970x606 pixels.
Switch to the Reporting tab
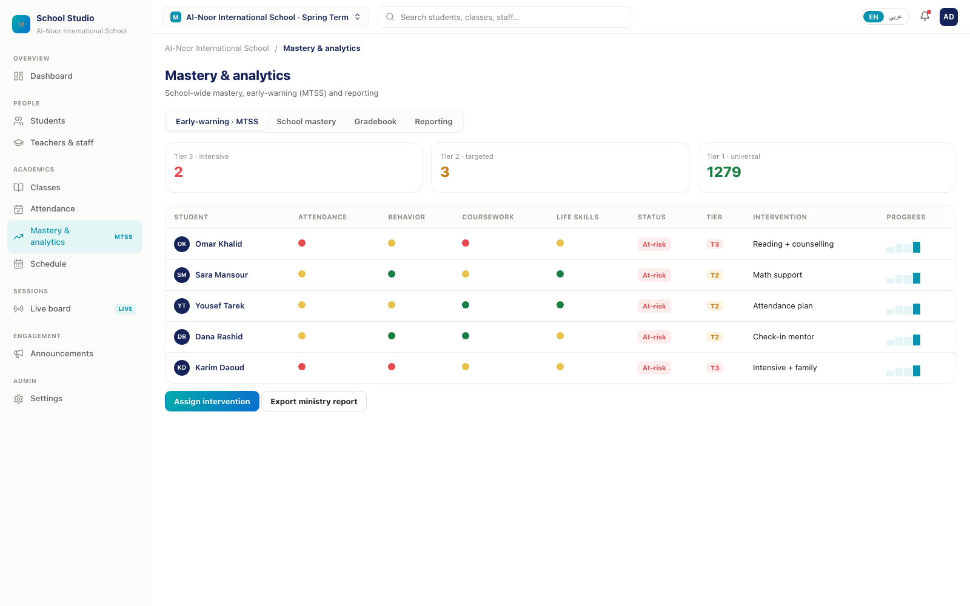(x=433, y=121)
